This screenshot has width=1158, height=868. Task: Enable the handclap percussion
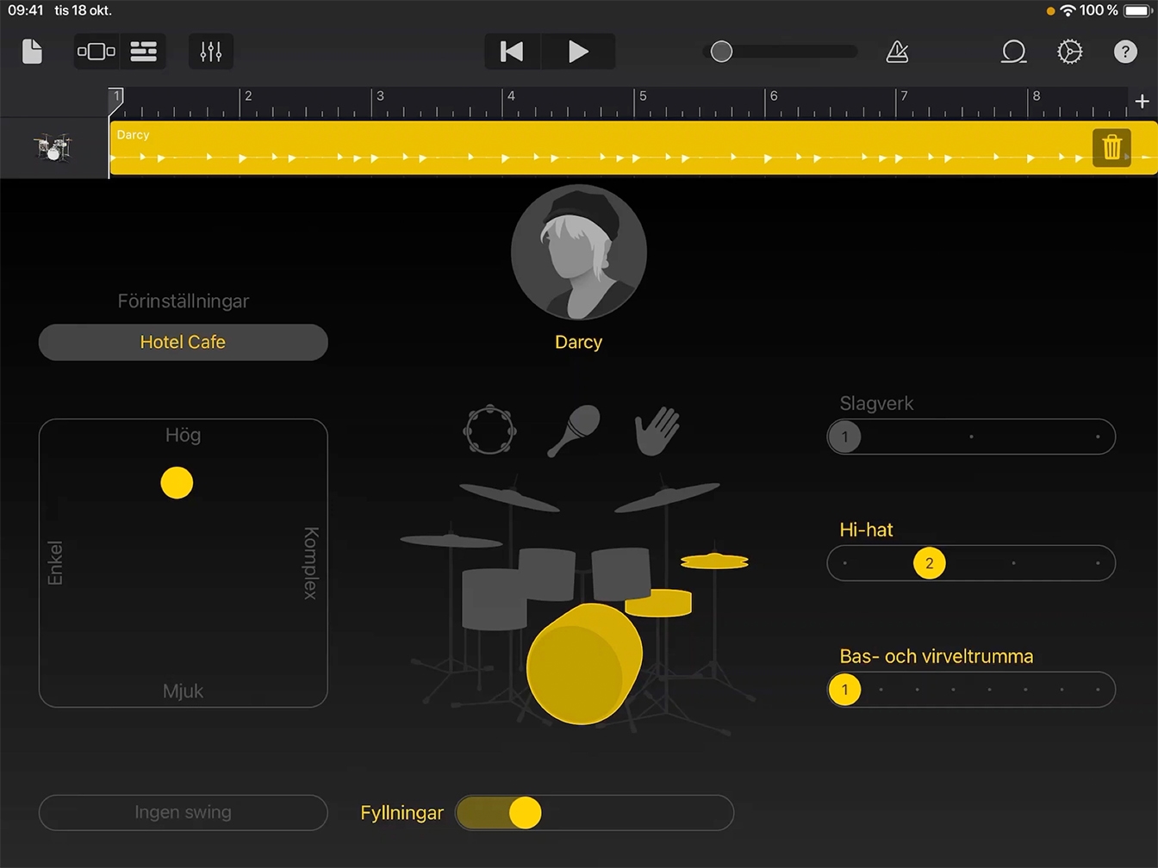point(657,431)
